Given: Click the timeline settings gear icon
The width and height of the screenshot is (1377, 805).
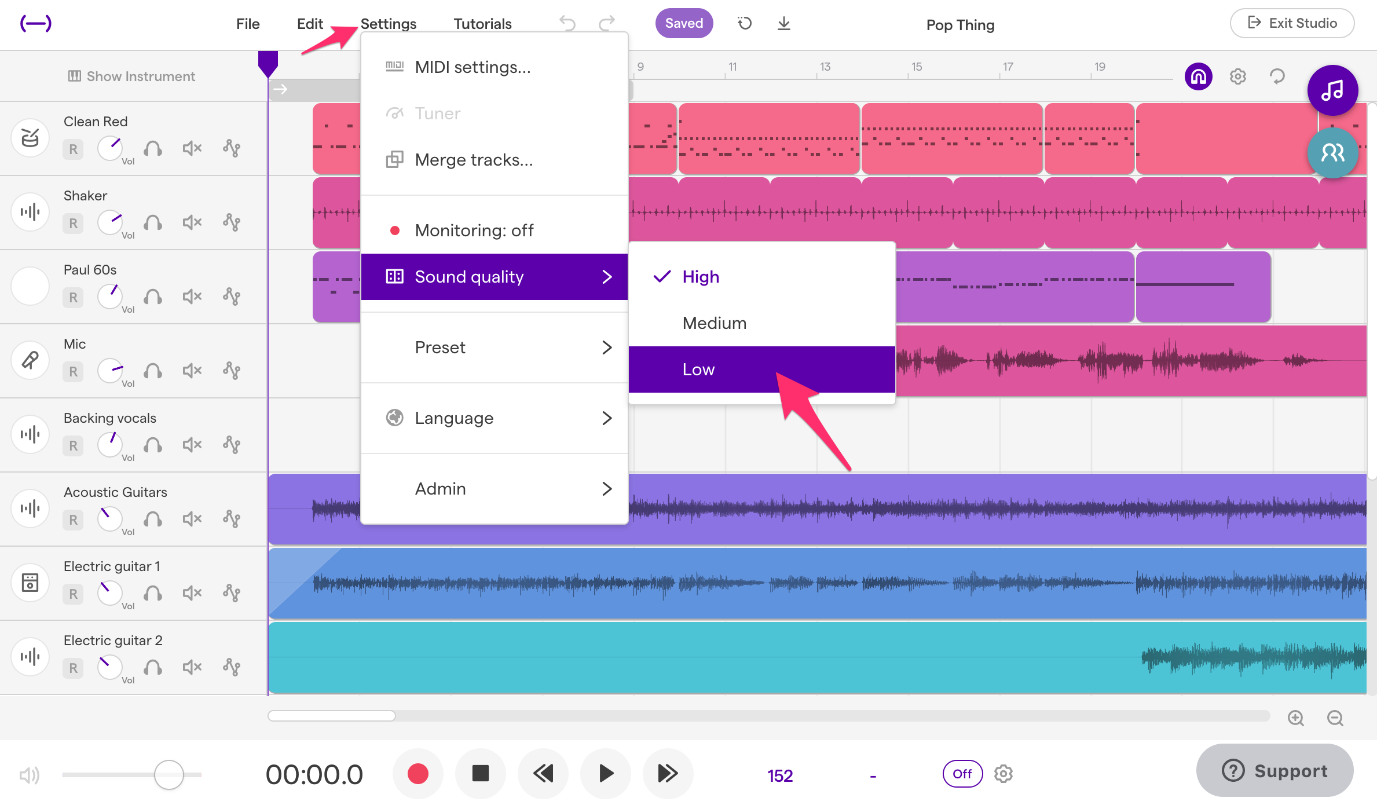Looking at the screenshot, I should pyautogui.click(x=1238, y=76).
